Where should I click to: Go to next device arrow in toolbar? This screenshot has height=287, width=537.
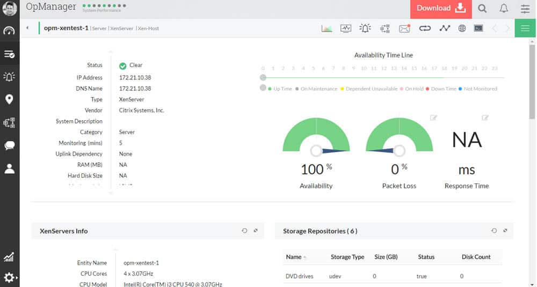point(508,28)
